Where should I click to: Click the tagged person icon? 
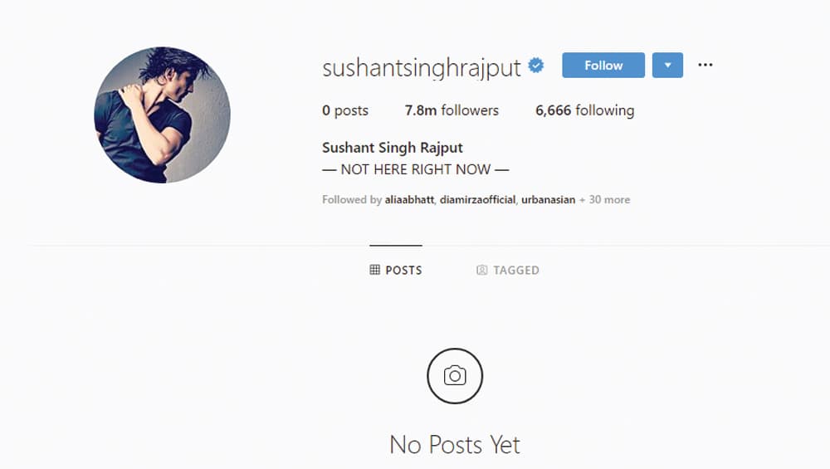click(481, 270)
